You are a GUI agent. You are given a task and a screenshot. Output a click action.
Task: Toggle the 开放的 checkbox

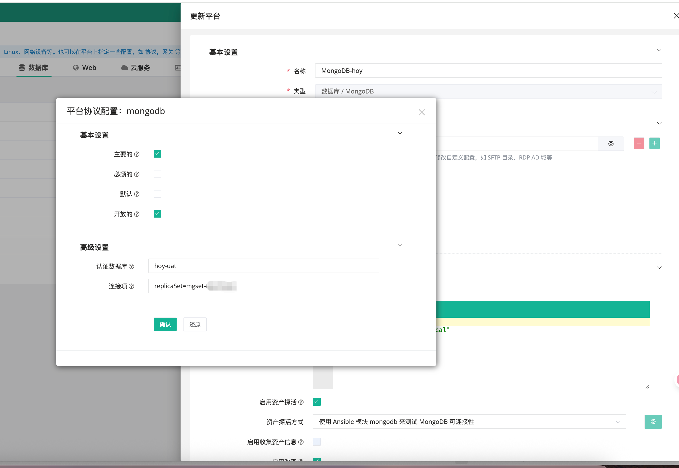tap(157, 214)
